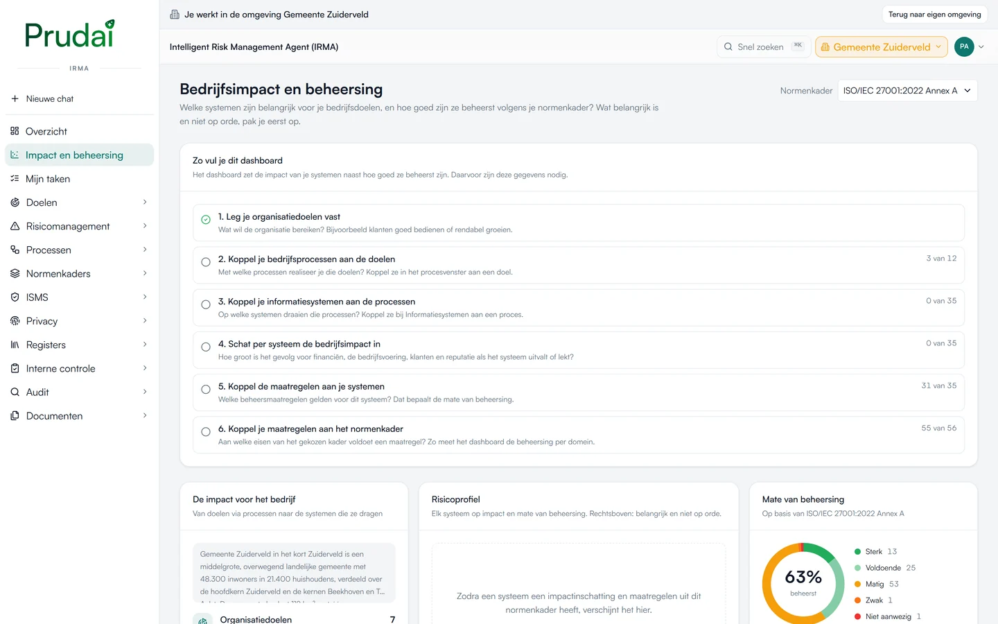Click the Impact en beheersing chart icon
Viewport: 998px width, 624px height.
[15, 155]
